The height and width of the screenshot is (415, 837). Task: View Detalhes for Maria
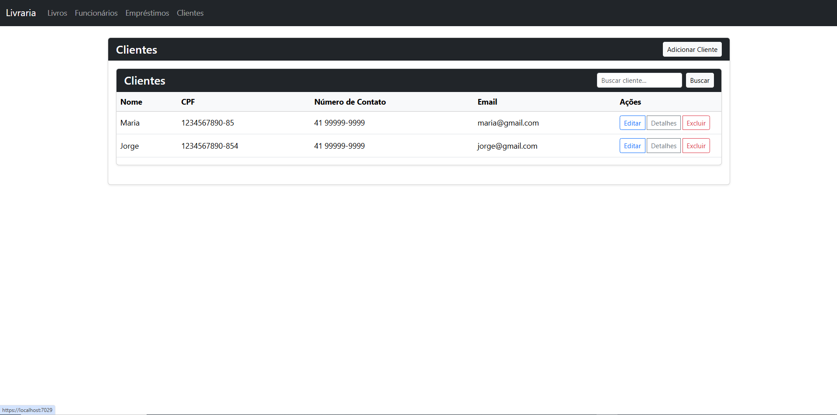pos(663,123)
